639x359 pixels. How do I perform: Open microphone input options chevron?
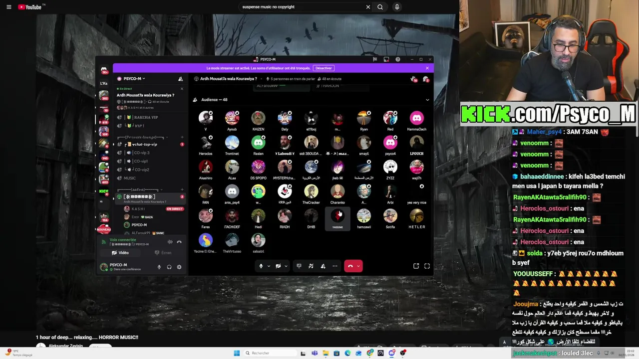269,266
